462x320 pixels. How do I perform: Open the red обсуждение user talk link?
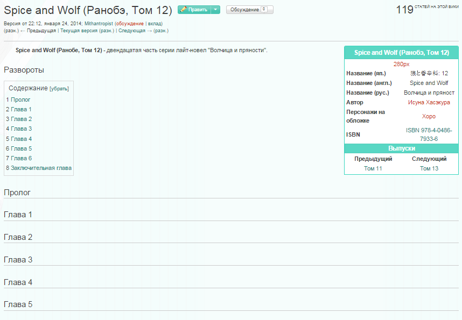tap(130, 24)
